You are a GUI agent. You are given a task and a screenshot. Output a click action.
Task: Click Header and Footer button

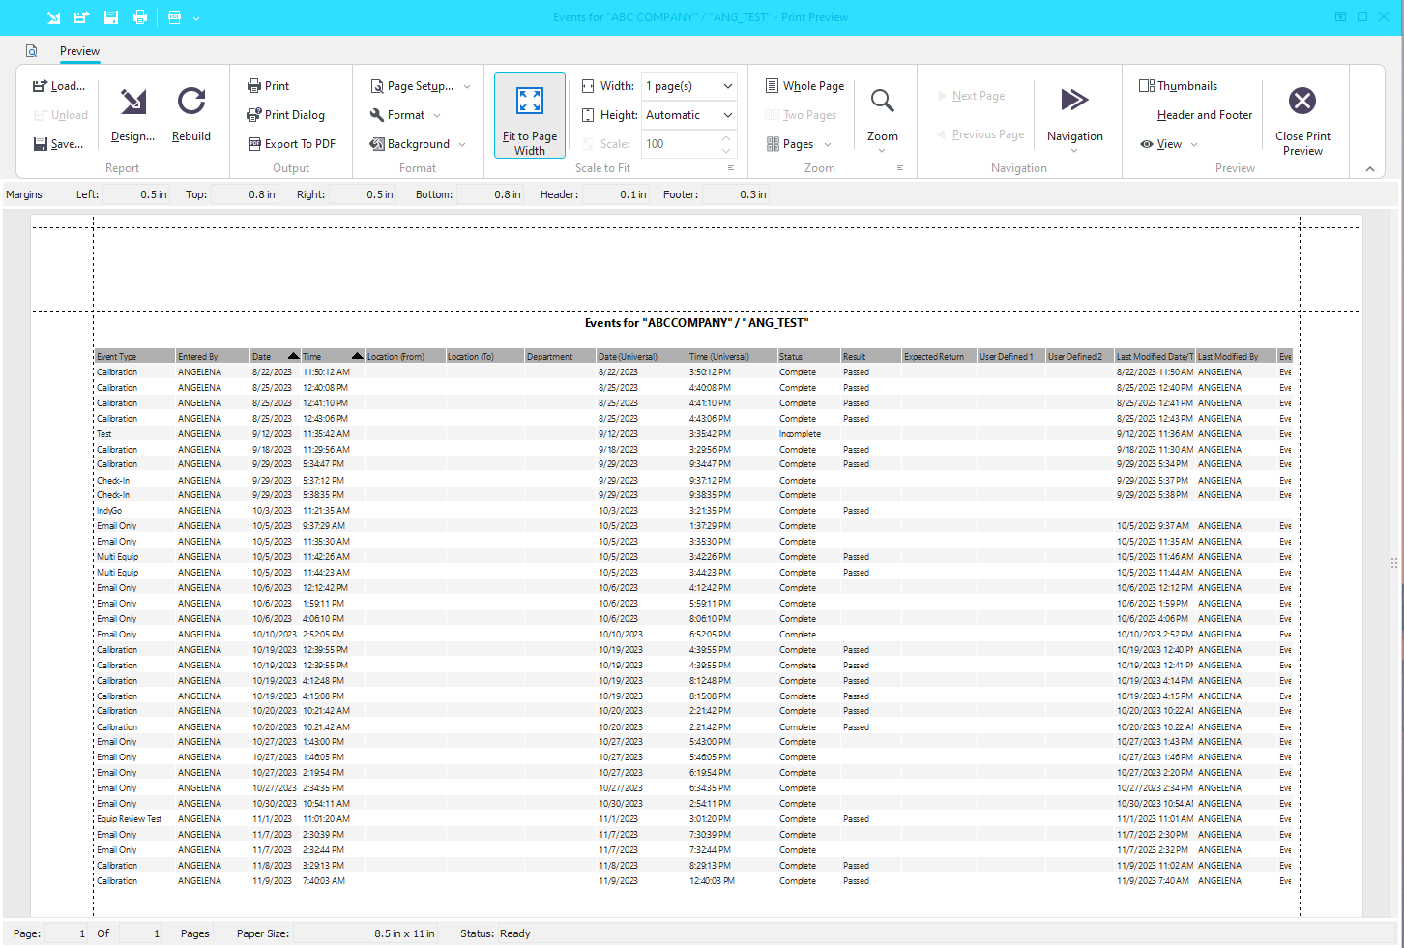[1204, 115]
